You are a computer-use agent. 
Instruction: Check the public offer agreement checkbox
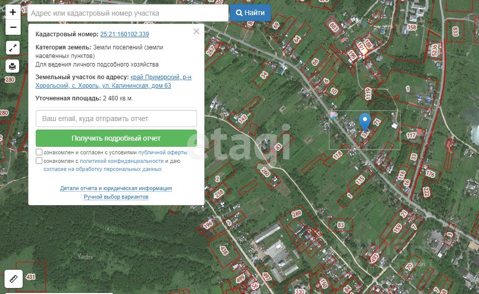click(x=39, y=152)
